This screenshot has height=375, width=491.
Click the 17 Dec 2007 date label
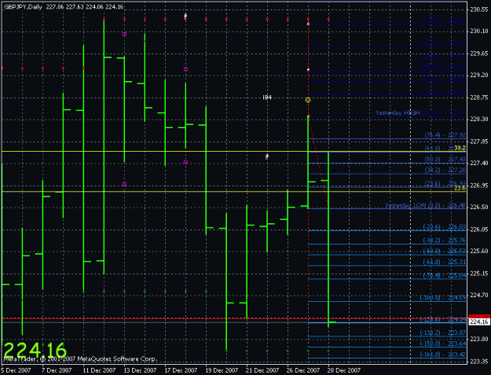[181, 370]
